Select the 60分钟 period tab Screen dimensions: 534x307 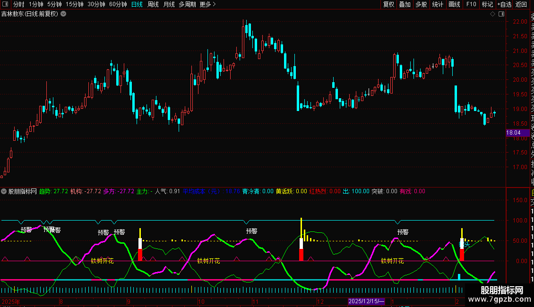point(118,4)
